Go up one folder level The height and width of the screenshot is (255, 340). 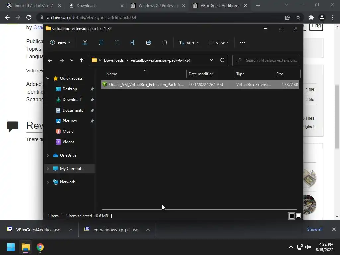pos(81,60)
